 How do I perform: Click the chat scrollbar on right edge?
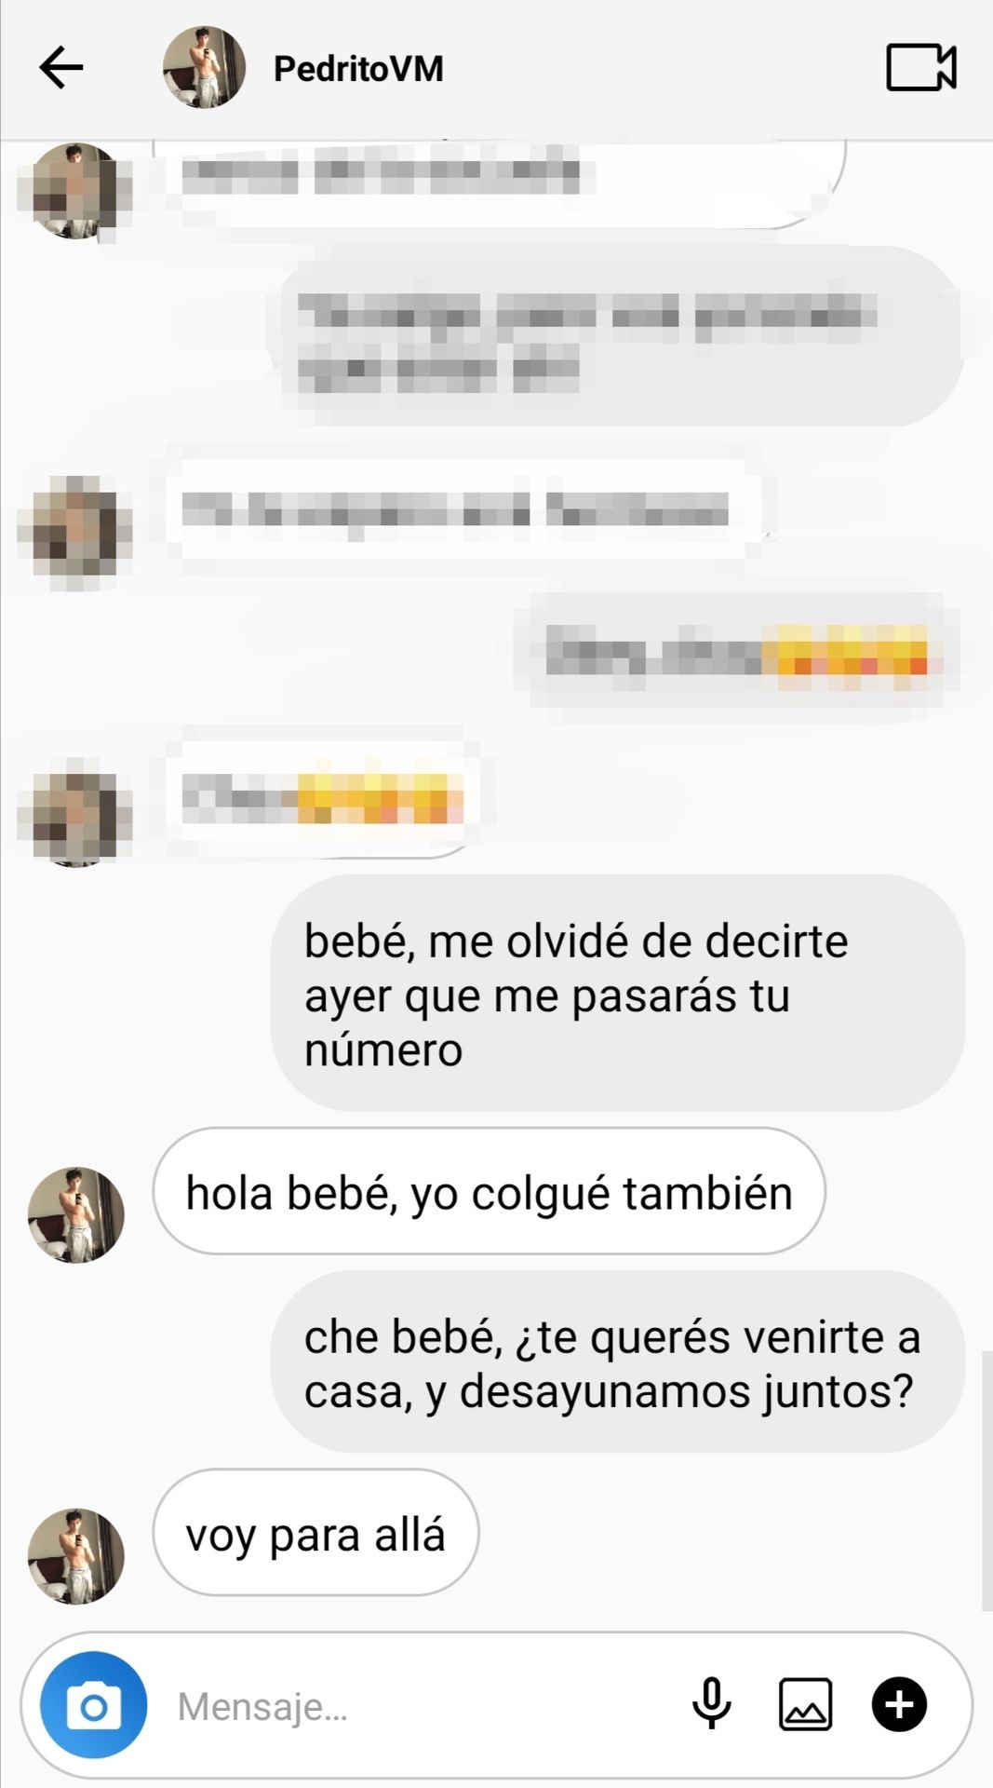point(986,1481)
